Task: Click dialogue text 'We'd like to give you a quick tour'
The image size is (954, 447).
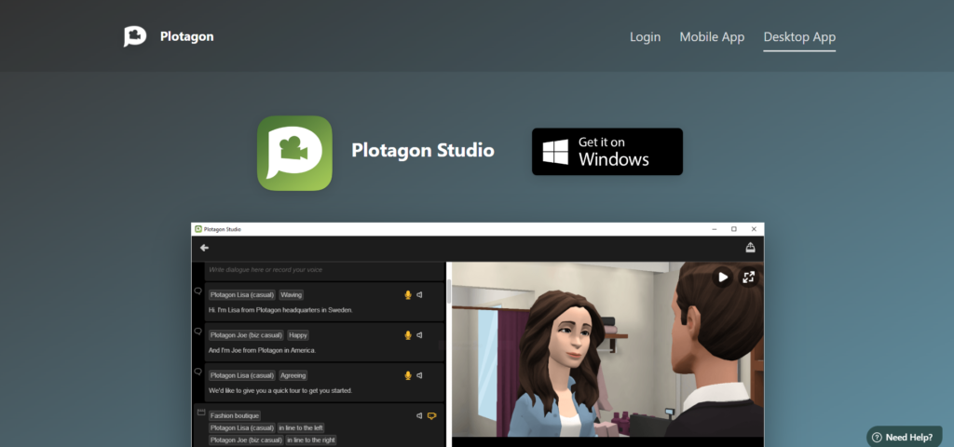Action: pos(280,390)
